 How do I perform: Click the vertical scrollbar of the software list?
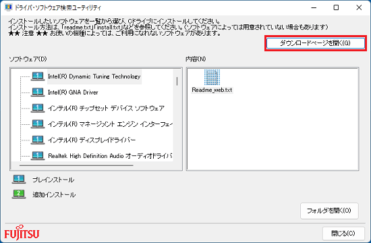point(177,81)
